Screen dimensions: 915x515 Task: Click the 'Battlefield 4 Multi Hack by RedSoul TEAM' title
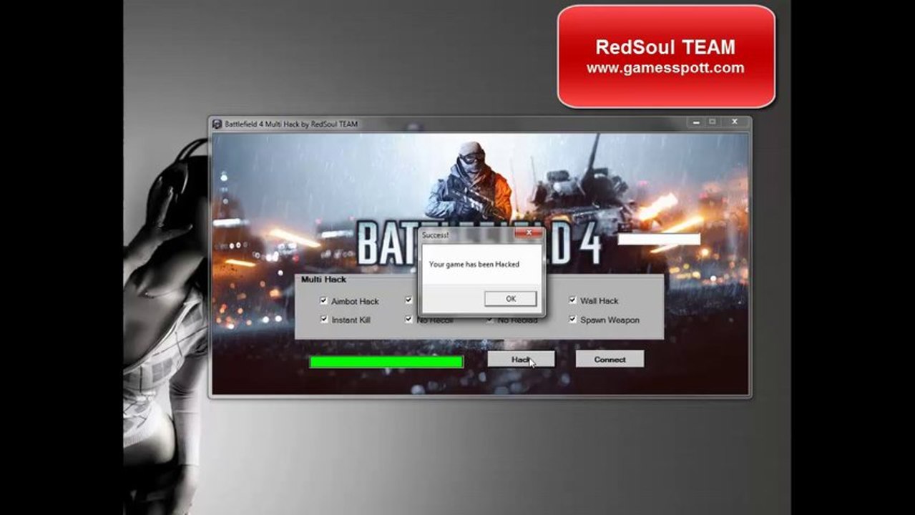click(291, 124)
